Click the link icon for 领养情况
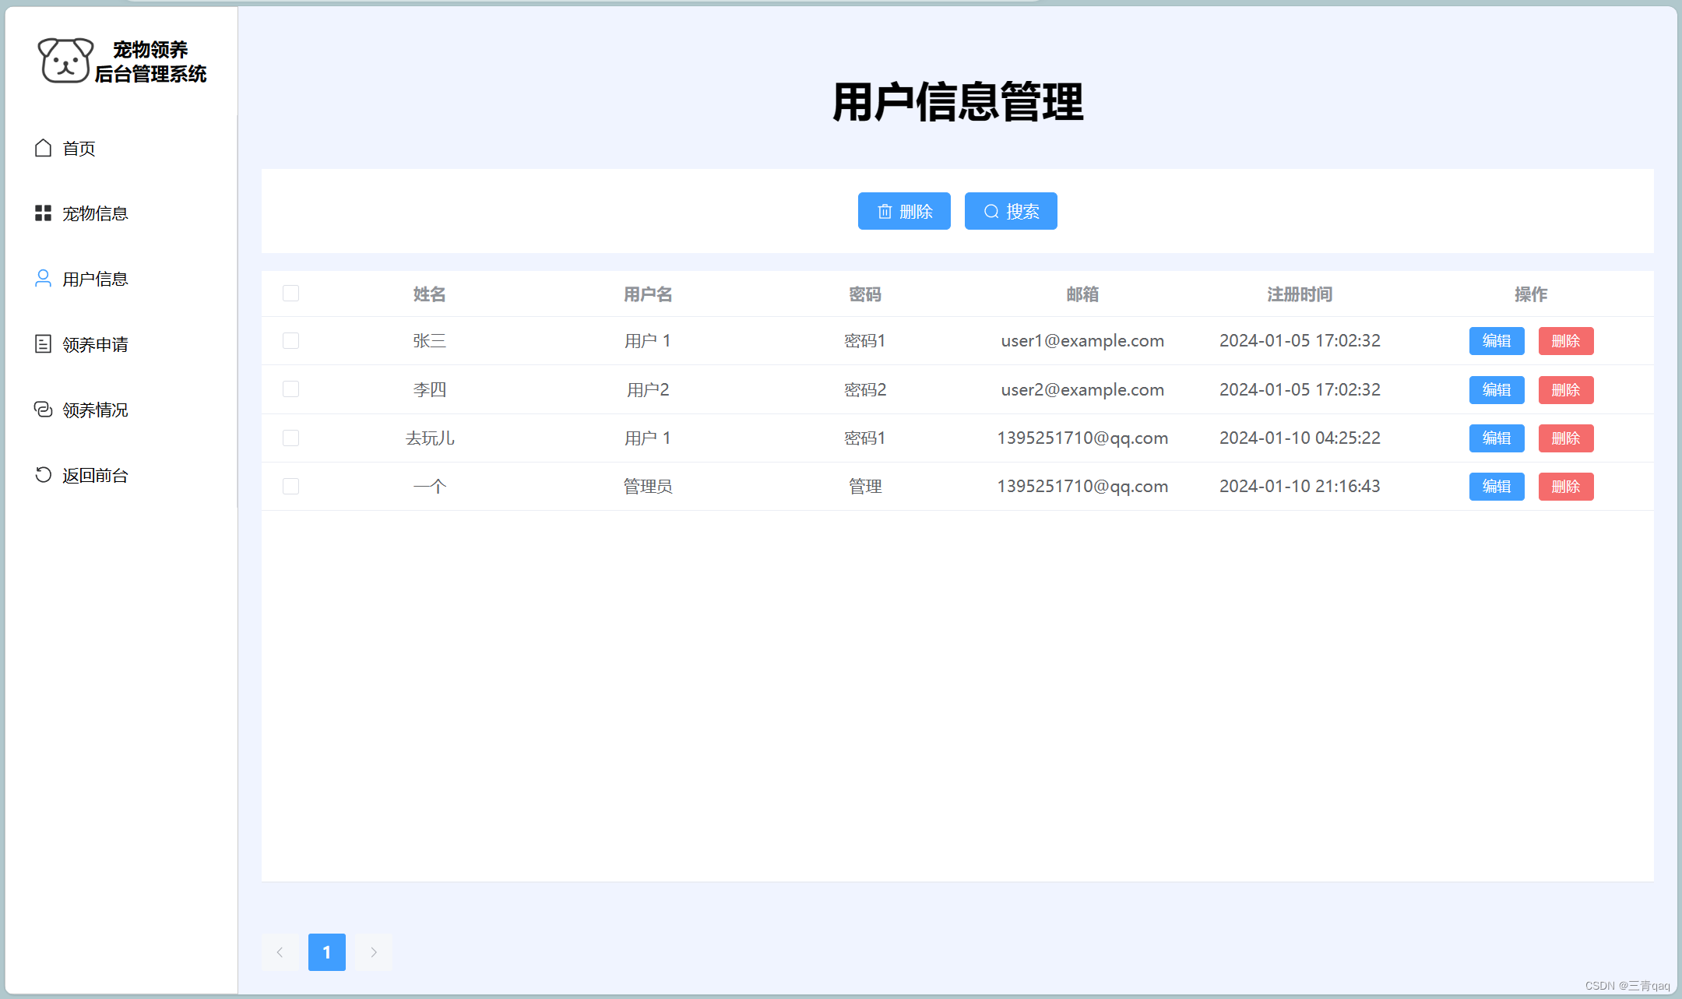This screenshot has width=1682, height=999. tap(43, 410)
